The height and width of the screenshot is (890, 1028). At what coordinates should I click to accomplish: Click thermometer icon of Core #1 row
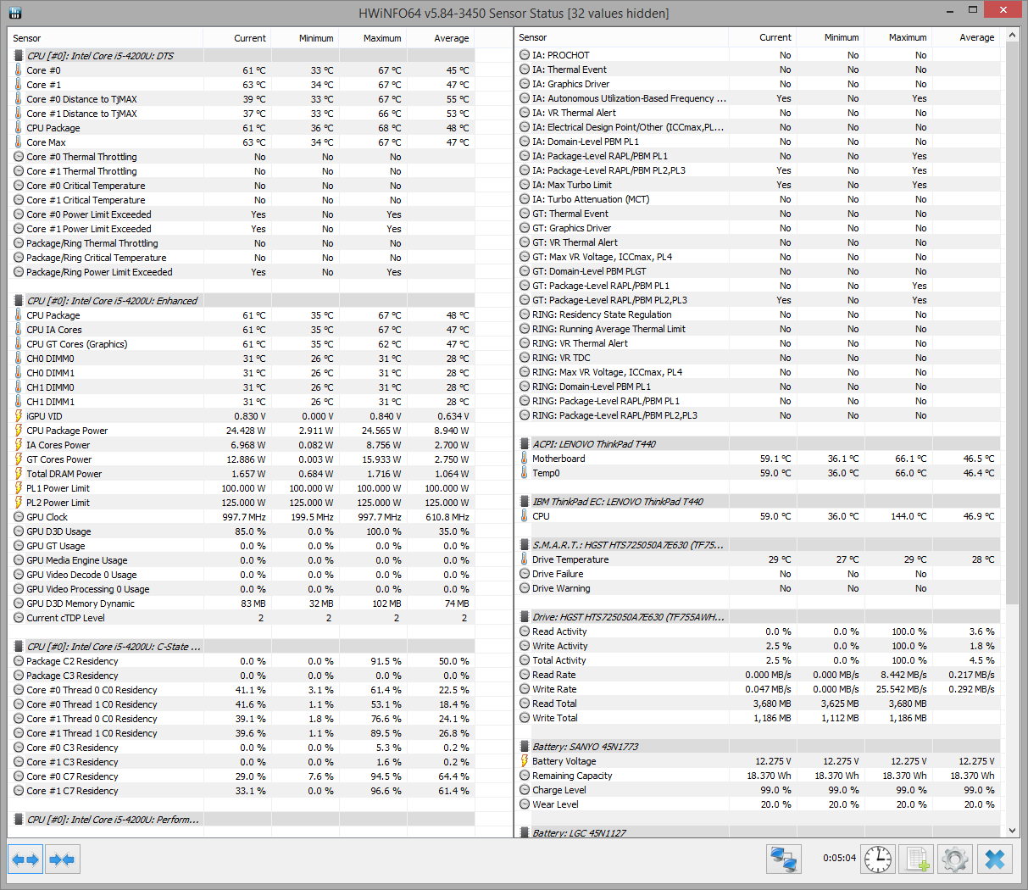point(19,85)
